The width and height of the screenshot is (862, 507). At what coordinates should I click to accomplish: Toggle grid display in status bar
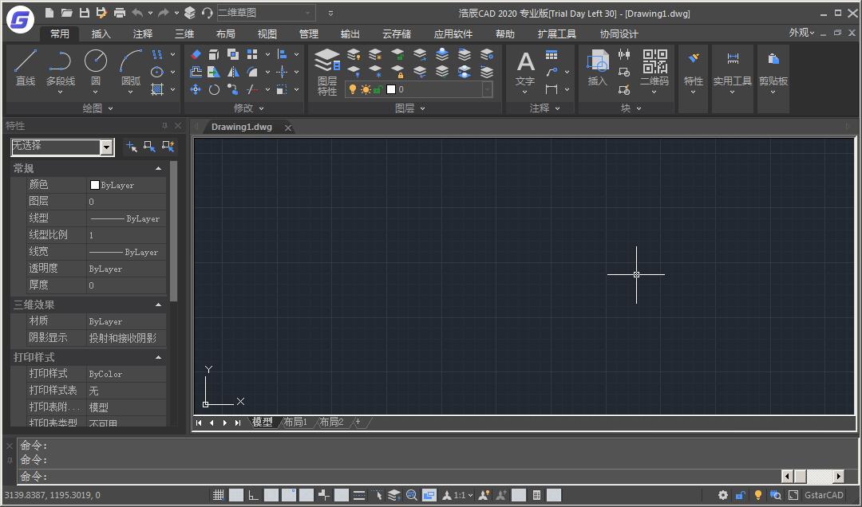[218, 495]
